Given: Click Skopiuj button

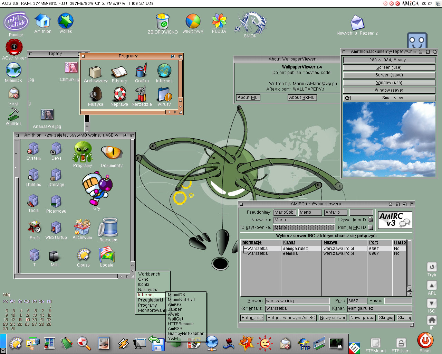Looking at the screenshot, I should pos(386,318).
